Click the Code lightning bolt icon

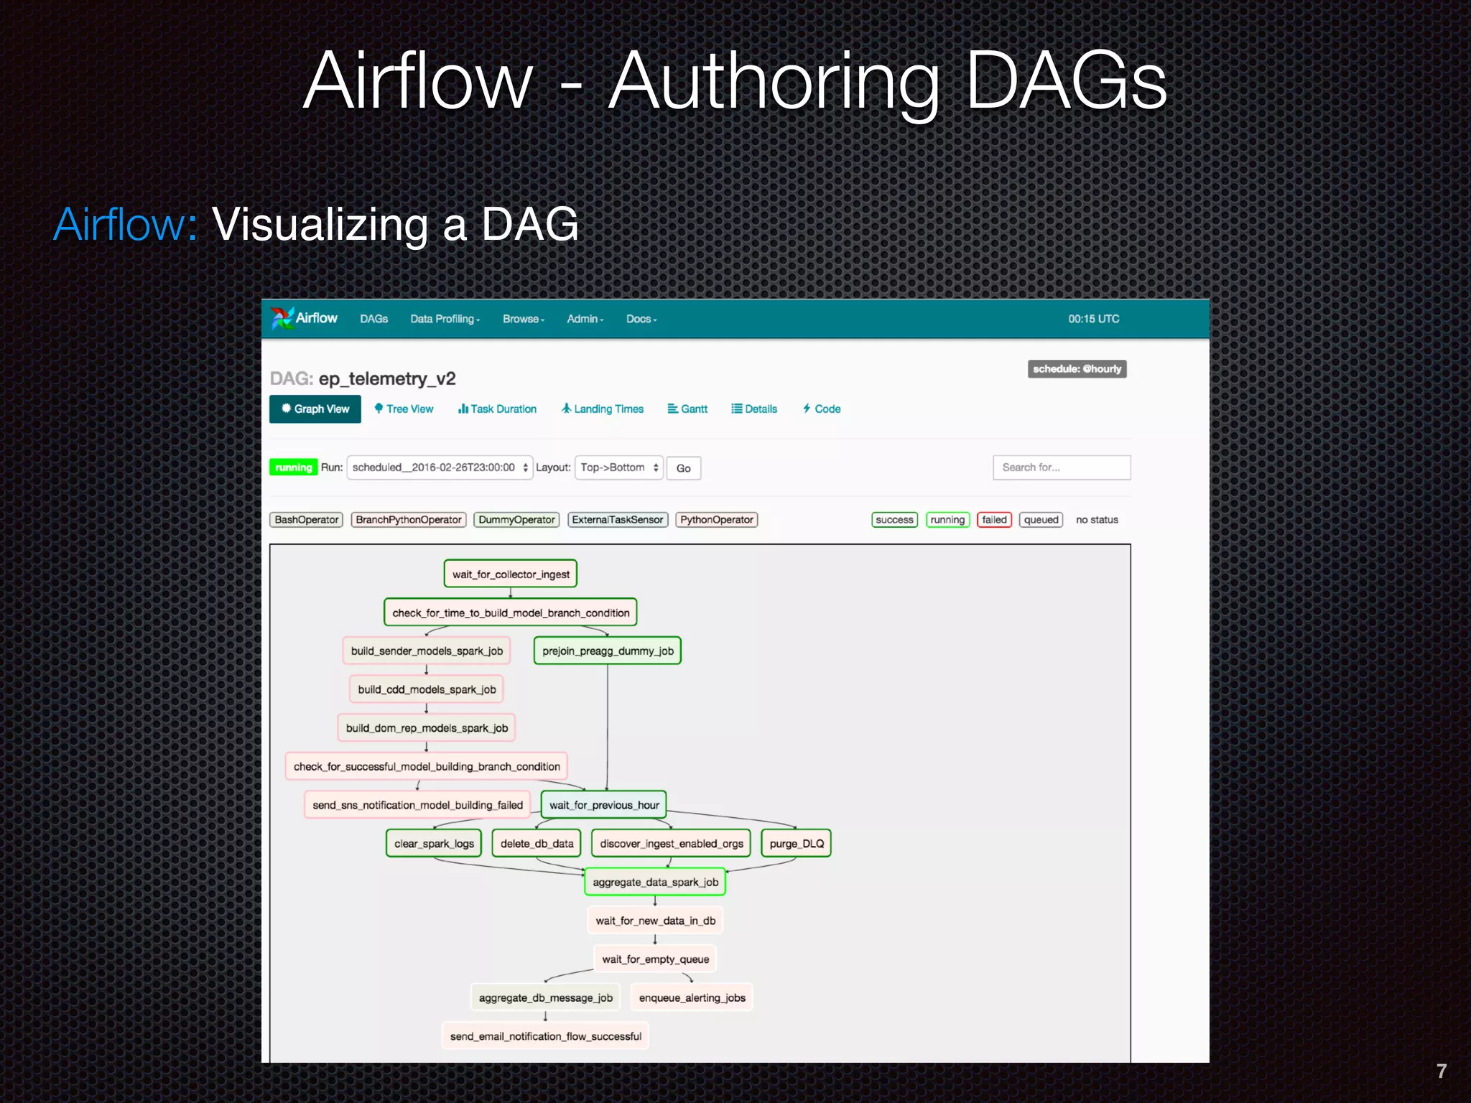(807, 409)
